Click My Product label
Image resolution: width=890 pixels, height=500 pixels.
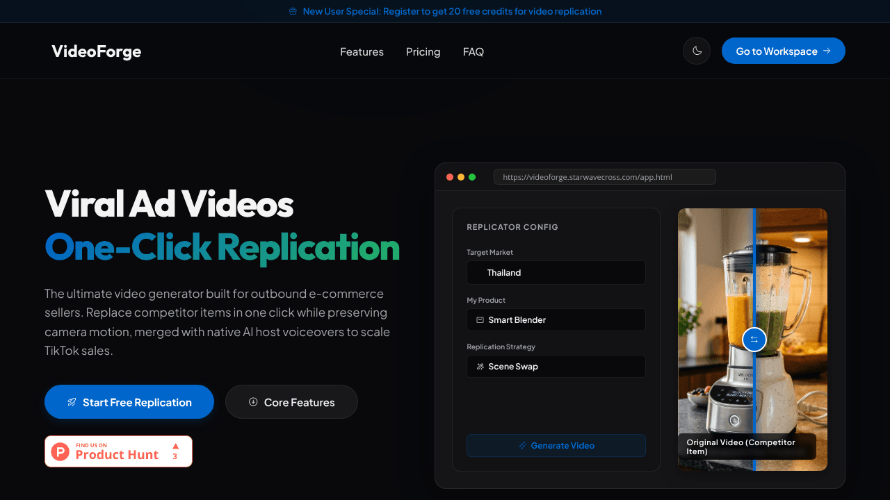(x=486, y=300)
